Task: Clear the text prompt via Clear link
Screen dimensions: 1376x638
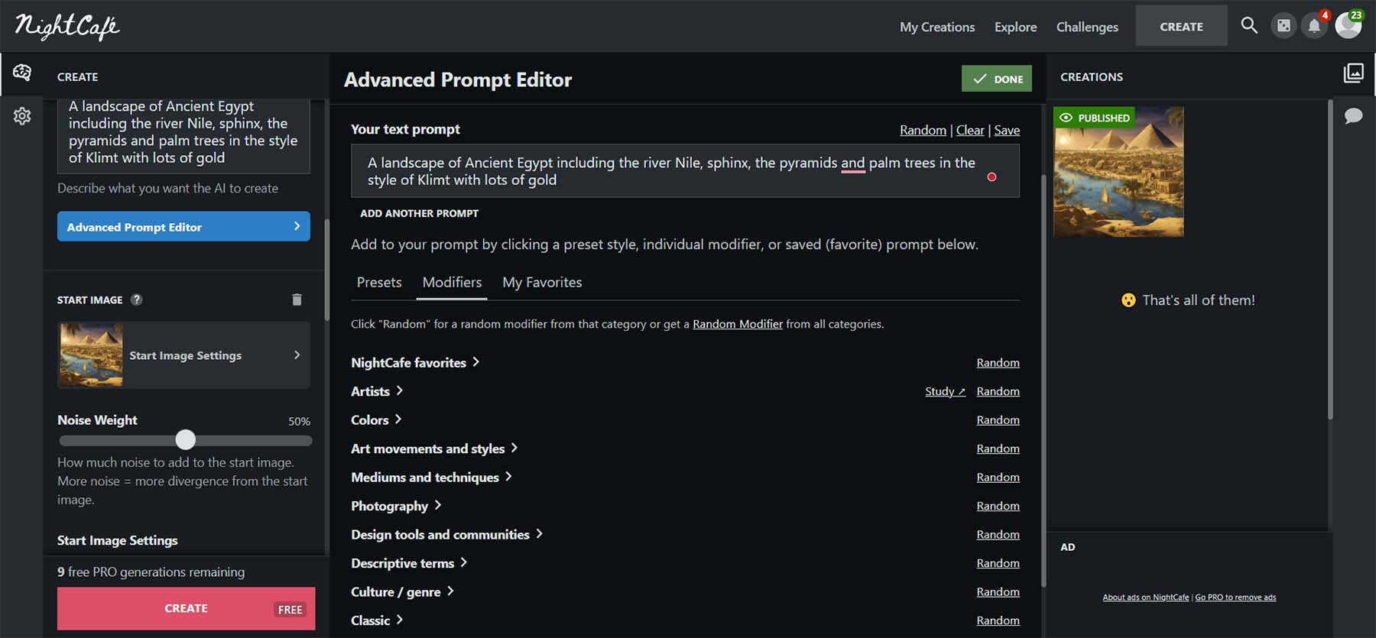Action: 970,130
